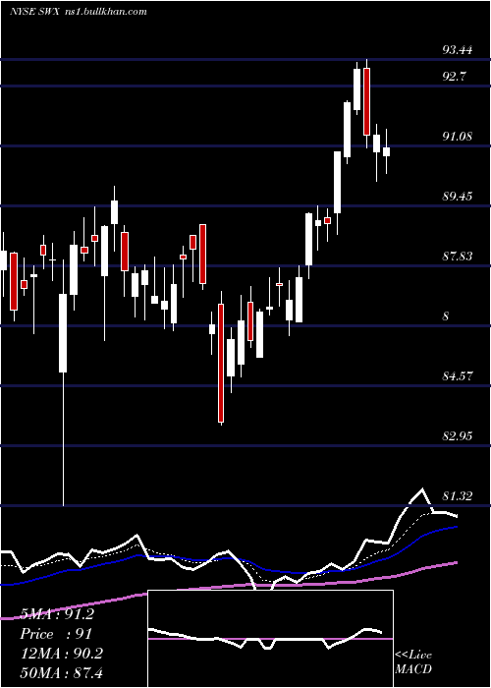Click the 92.7 price level label
491x688 pixels.
(x=454, y=77)
